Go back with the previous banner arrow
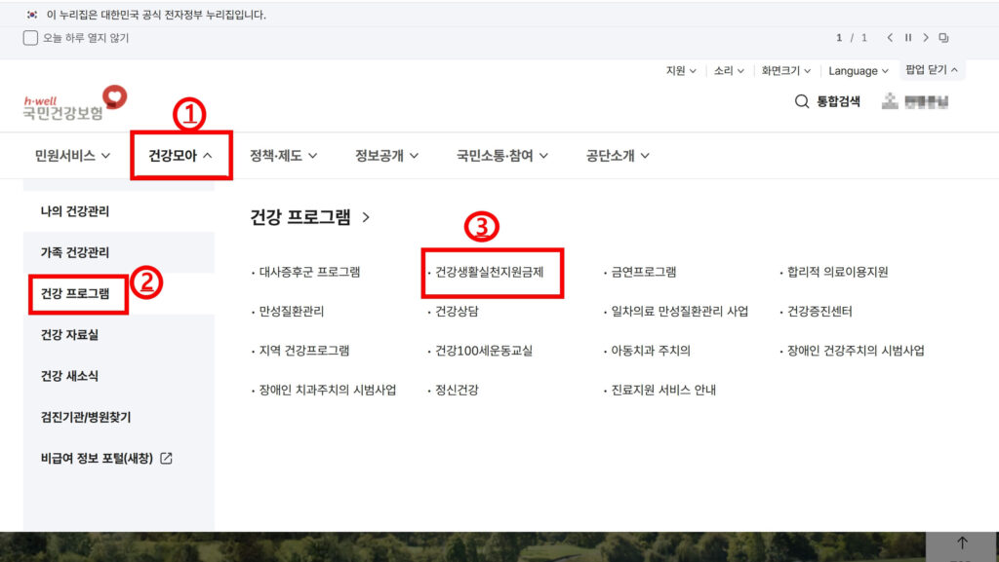The image size is (999, 562). (x=889, y=37)
